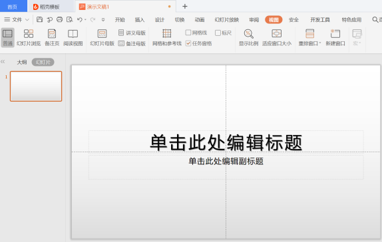Screen dimensions: 382x242
Task: Open the Design (设计) ribbon tab
Action: point(160,20)
